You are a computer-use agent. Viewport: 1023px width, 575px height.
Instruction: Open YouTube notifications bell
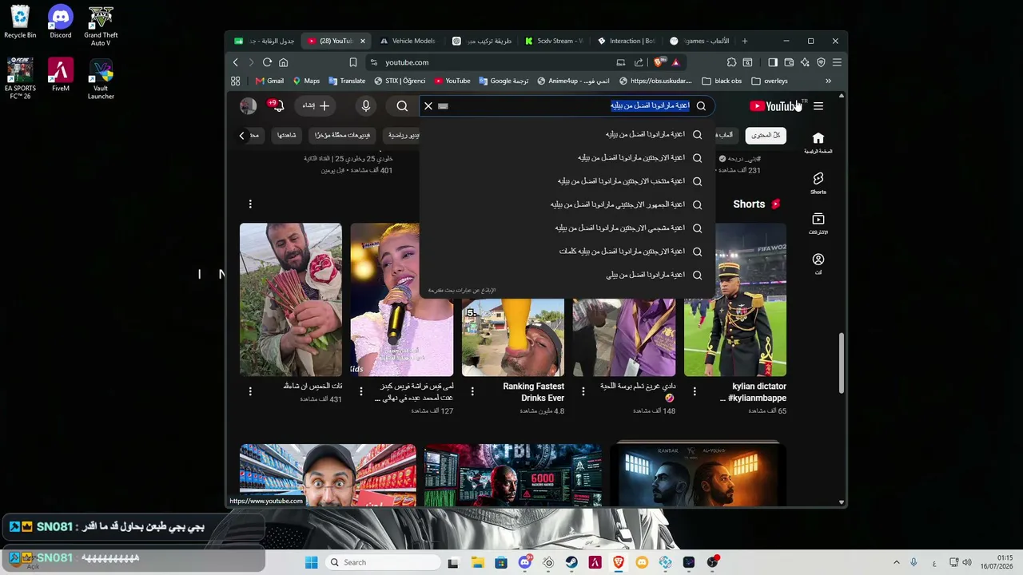(x=277, y=105)
